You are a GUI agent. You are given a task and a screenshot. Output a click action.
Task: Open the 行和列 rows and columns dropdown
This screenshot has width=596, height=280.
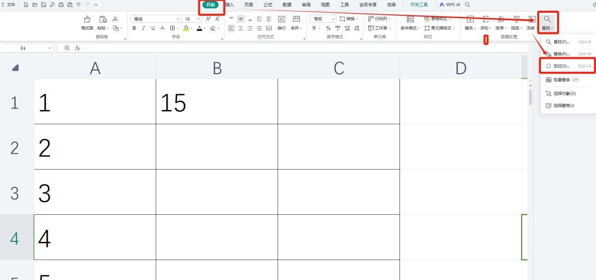coord(379,19)
